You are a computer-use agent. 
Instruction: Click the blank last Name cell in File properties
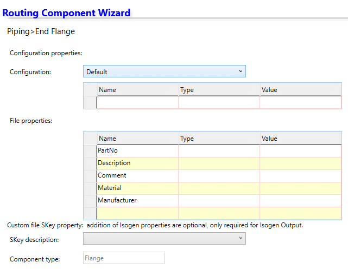(137, 213)
